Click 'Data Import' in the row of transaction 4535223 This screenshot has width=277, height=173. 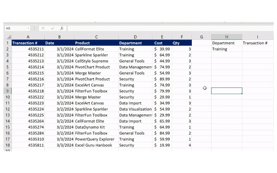coord(135,103)
